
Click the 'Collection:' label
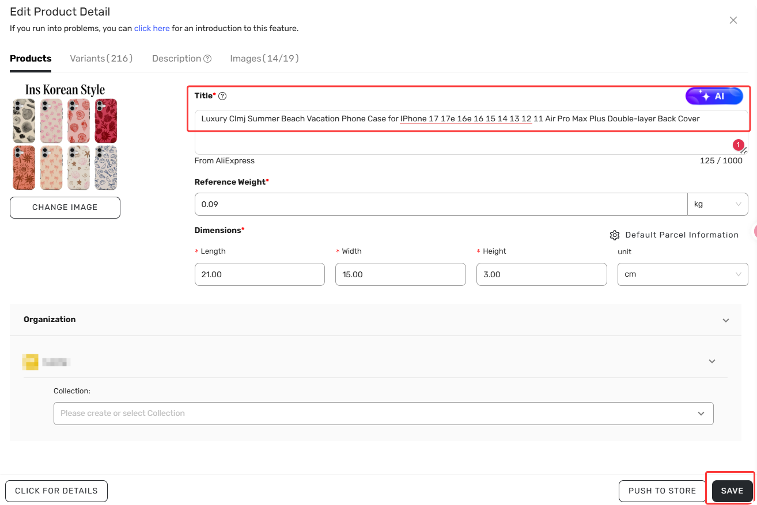pos(72,391)
